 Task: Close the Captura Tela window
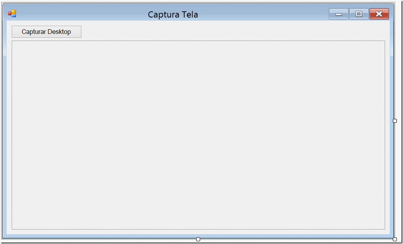(x=379, y=14)
